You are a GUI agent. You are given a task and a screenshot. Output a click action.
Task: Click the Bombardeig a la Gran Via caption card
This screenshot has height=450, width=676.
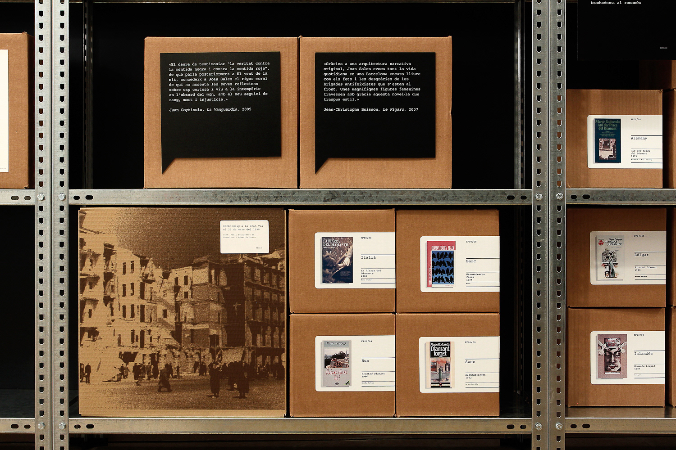(244, 237)
